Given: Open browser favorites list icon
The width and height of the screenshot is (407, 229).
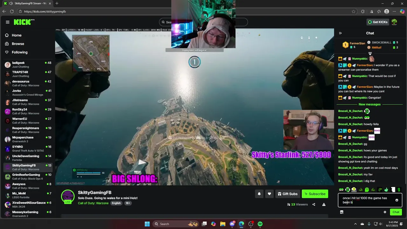Looking at the screenshot, I should (379, 11).
